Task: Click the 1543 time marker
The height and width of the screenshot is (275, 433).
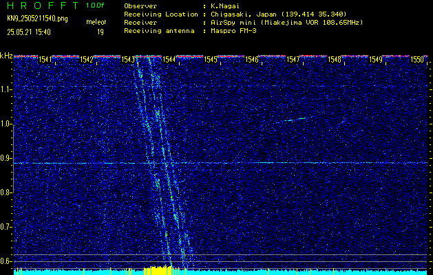Action: pos(127,59)
